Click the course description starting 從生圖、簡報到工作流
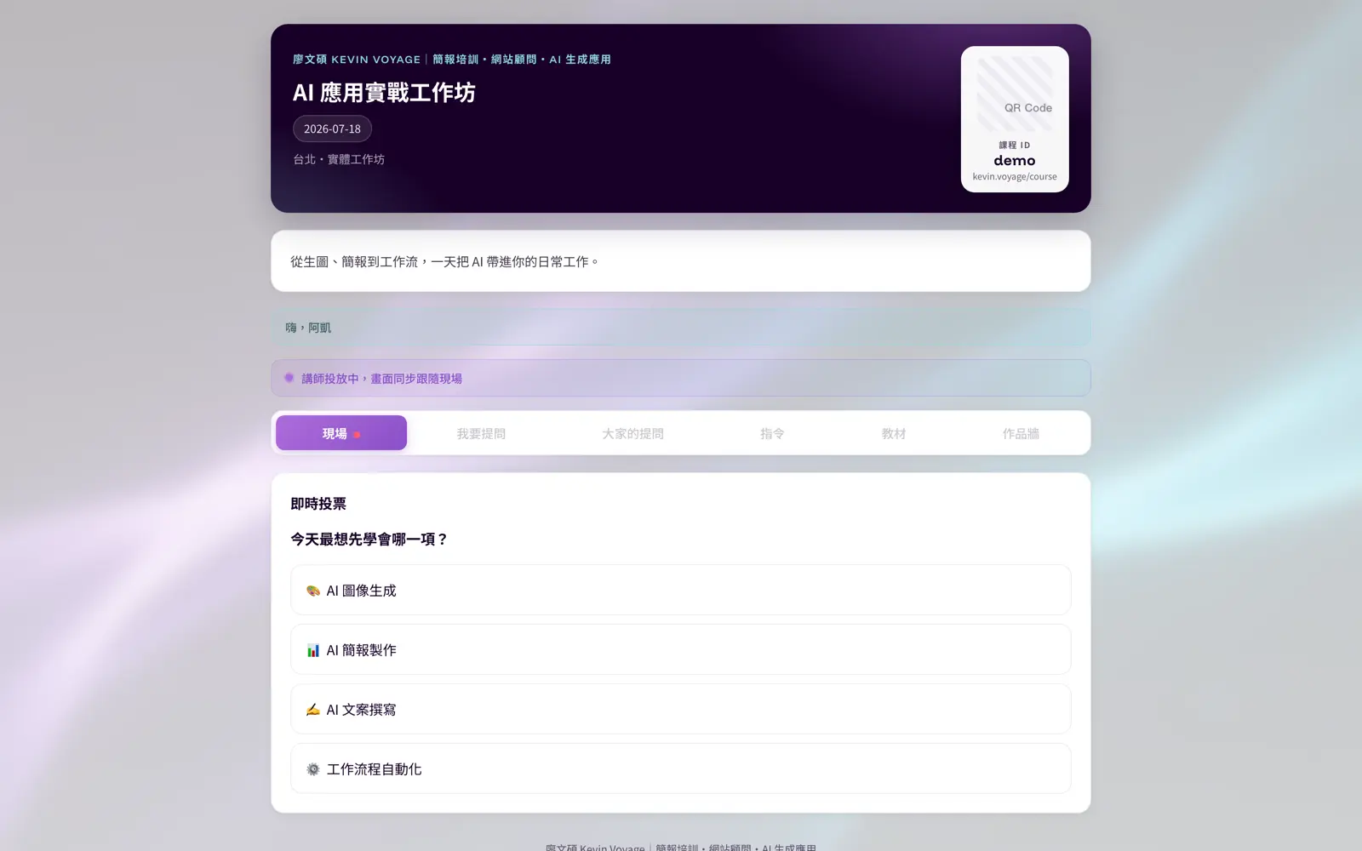Screen dimensions: 1362x851 tap(445, 261)
